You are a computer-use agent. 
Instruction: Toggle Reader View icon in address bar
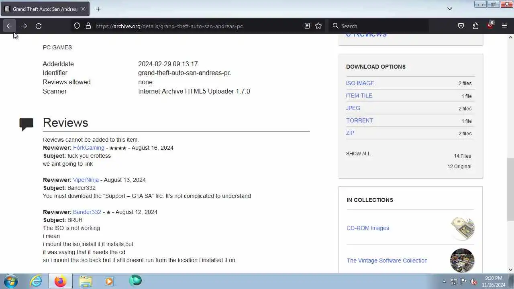[307, 26]
